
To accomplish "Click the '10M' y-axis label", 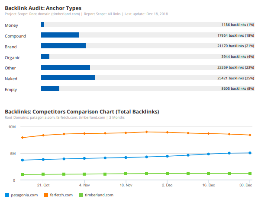I will [x=12, y=127].
